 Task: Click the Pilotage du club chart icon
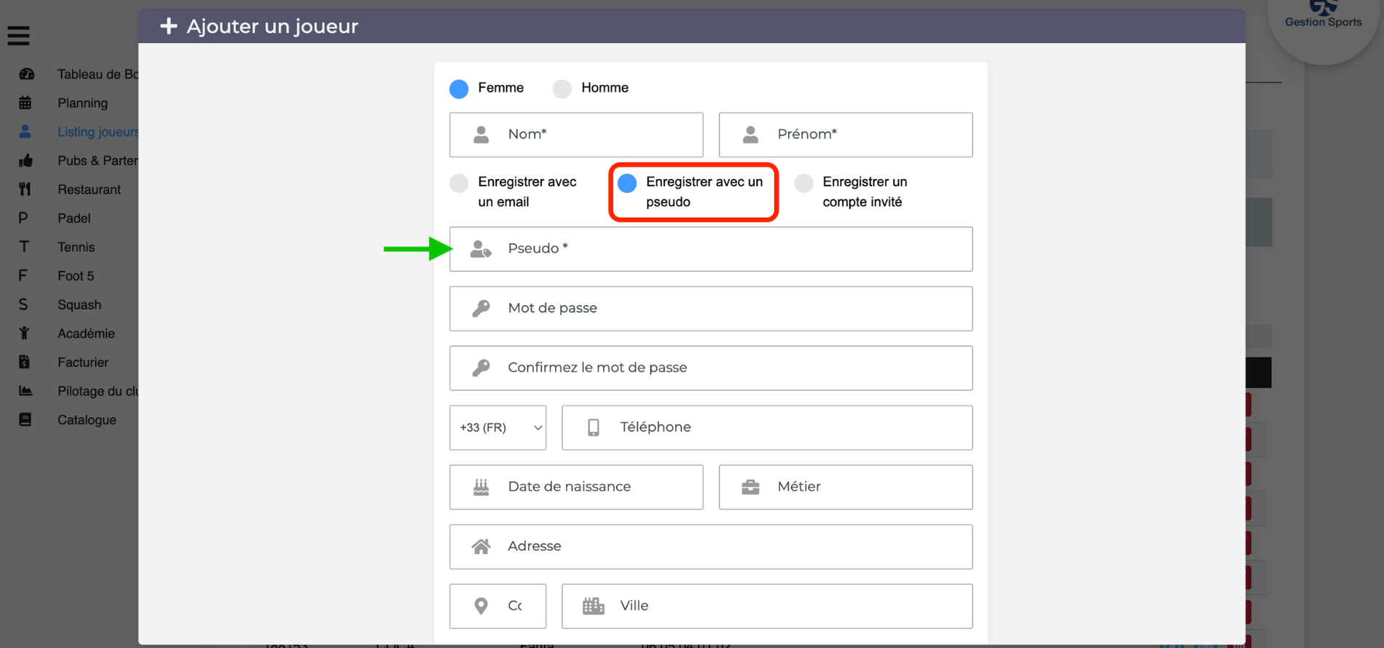tap(25, 391)
